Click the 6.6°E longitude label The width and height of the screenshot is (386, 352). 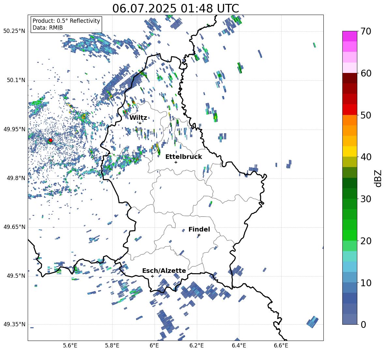(281, 345)
